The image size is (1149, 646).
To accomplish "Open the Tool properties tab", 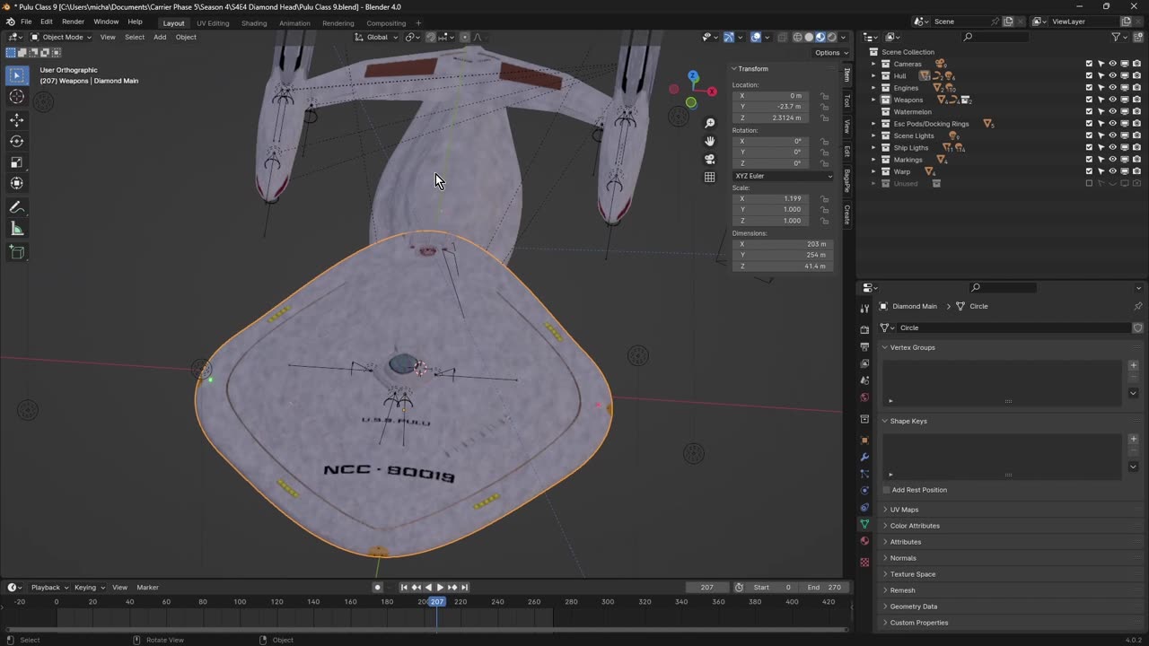I will (x=864, y=309).
